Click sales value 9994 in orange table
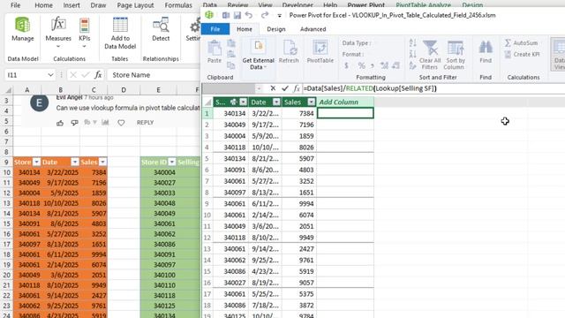The height and width of the screenshot is (318, 565). click(94, 254)
